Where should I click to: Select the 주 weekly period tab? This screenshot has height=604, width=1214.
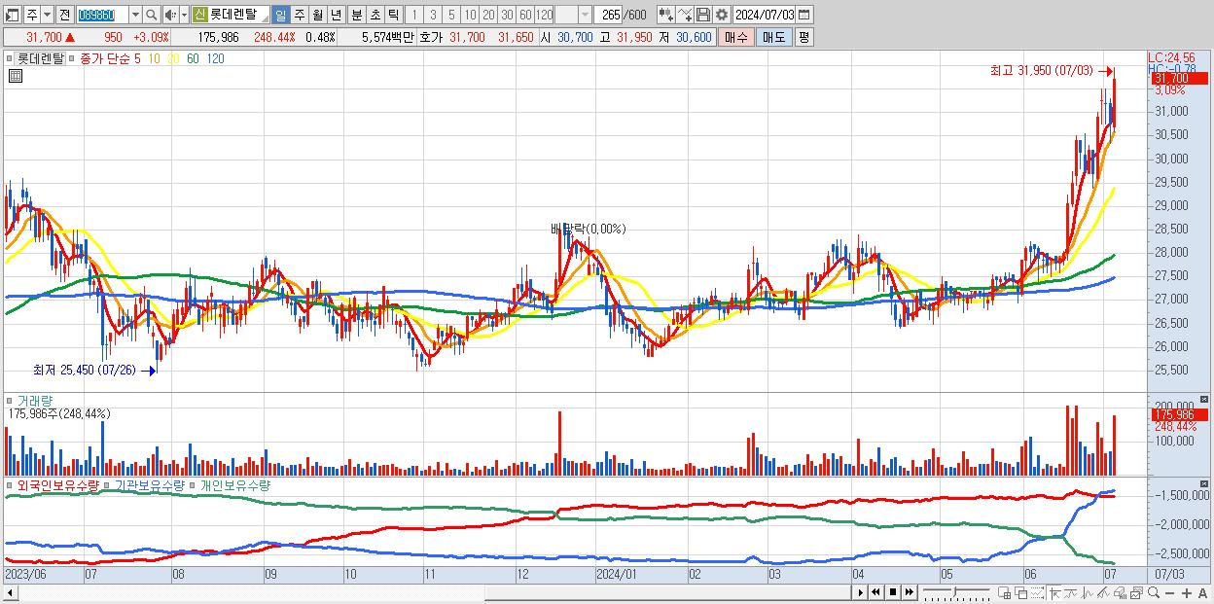(300, 15)
